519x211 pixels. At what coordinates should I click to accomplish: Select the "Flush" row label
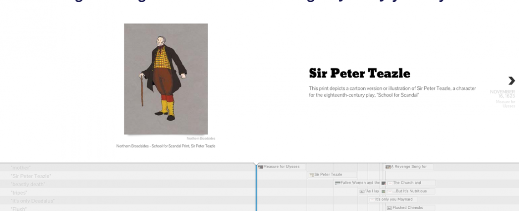point(19,209)
